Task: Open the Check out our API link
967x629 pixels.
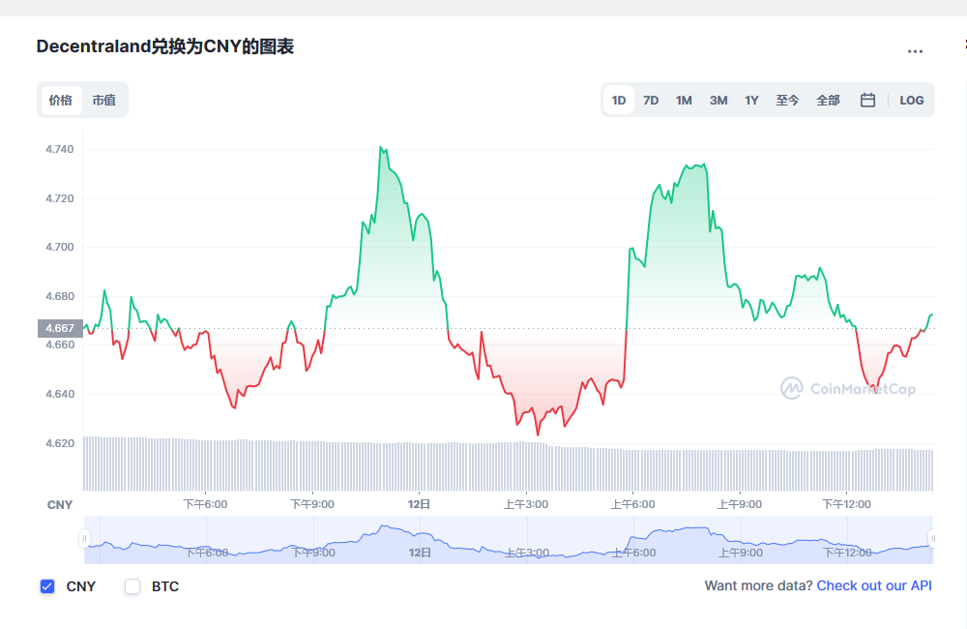Action: coord(874,585)
